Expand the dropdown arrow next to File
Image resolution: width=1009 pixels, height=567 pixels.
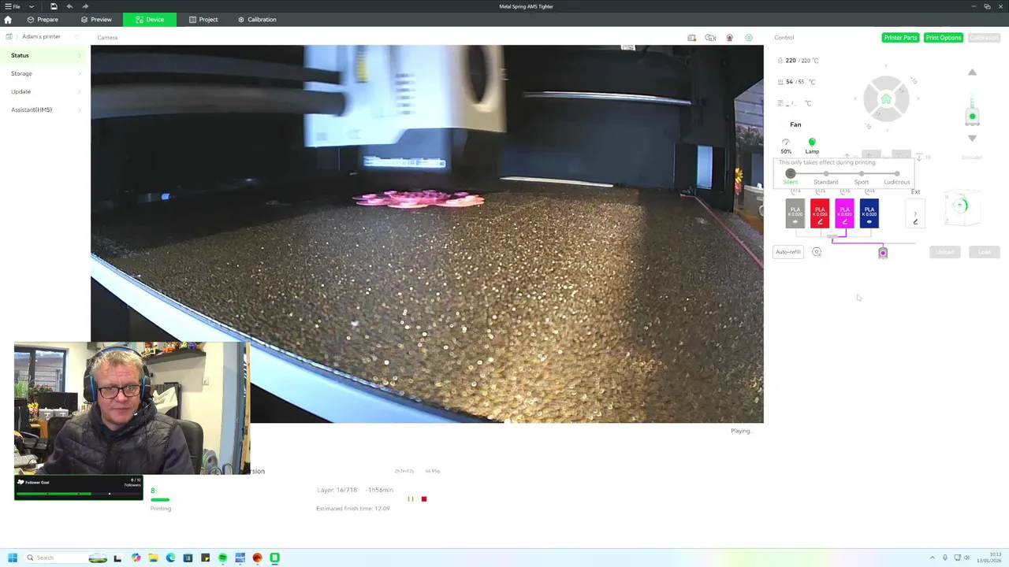[x=30, y=6]
